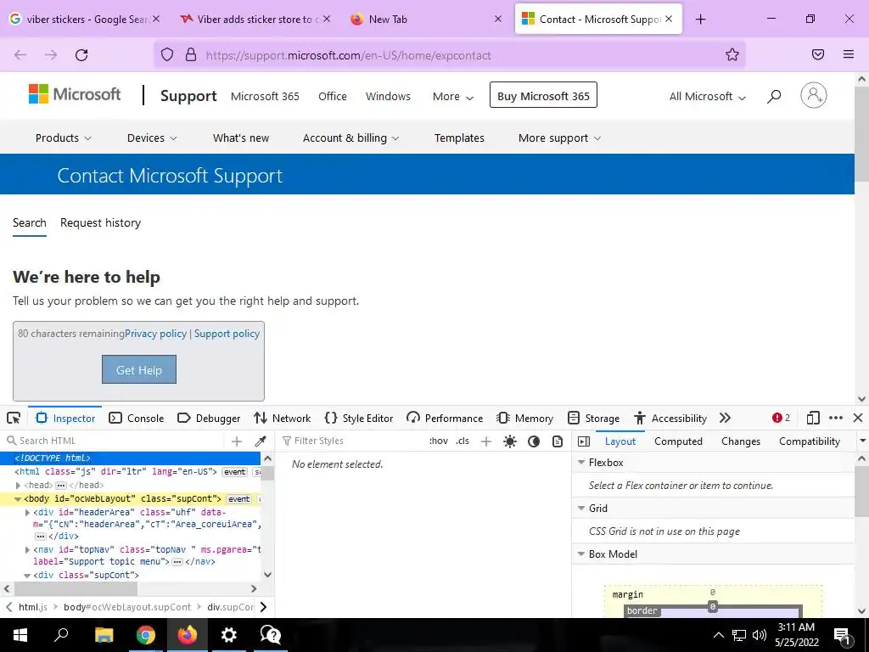Switch to the Computed tab

pyautogui.click(x=678, y=441)
